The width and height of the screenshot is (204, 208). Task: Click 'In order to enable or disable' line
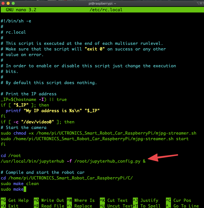tap(88, 66)
